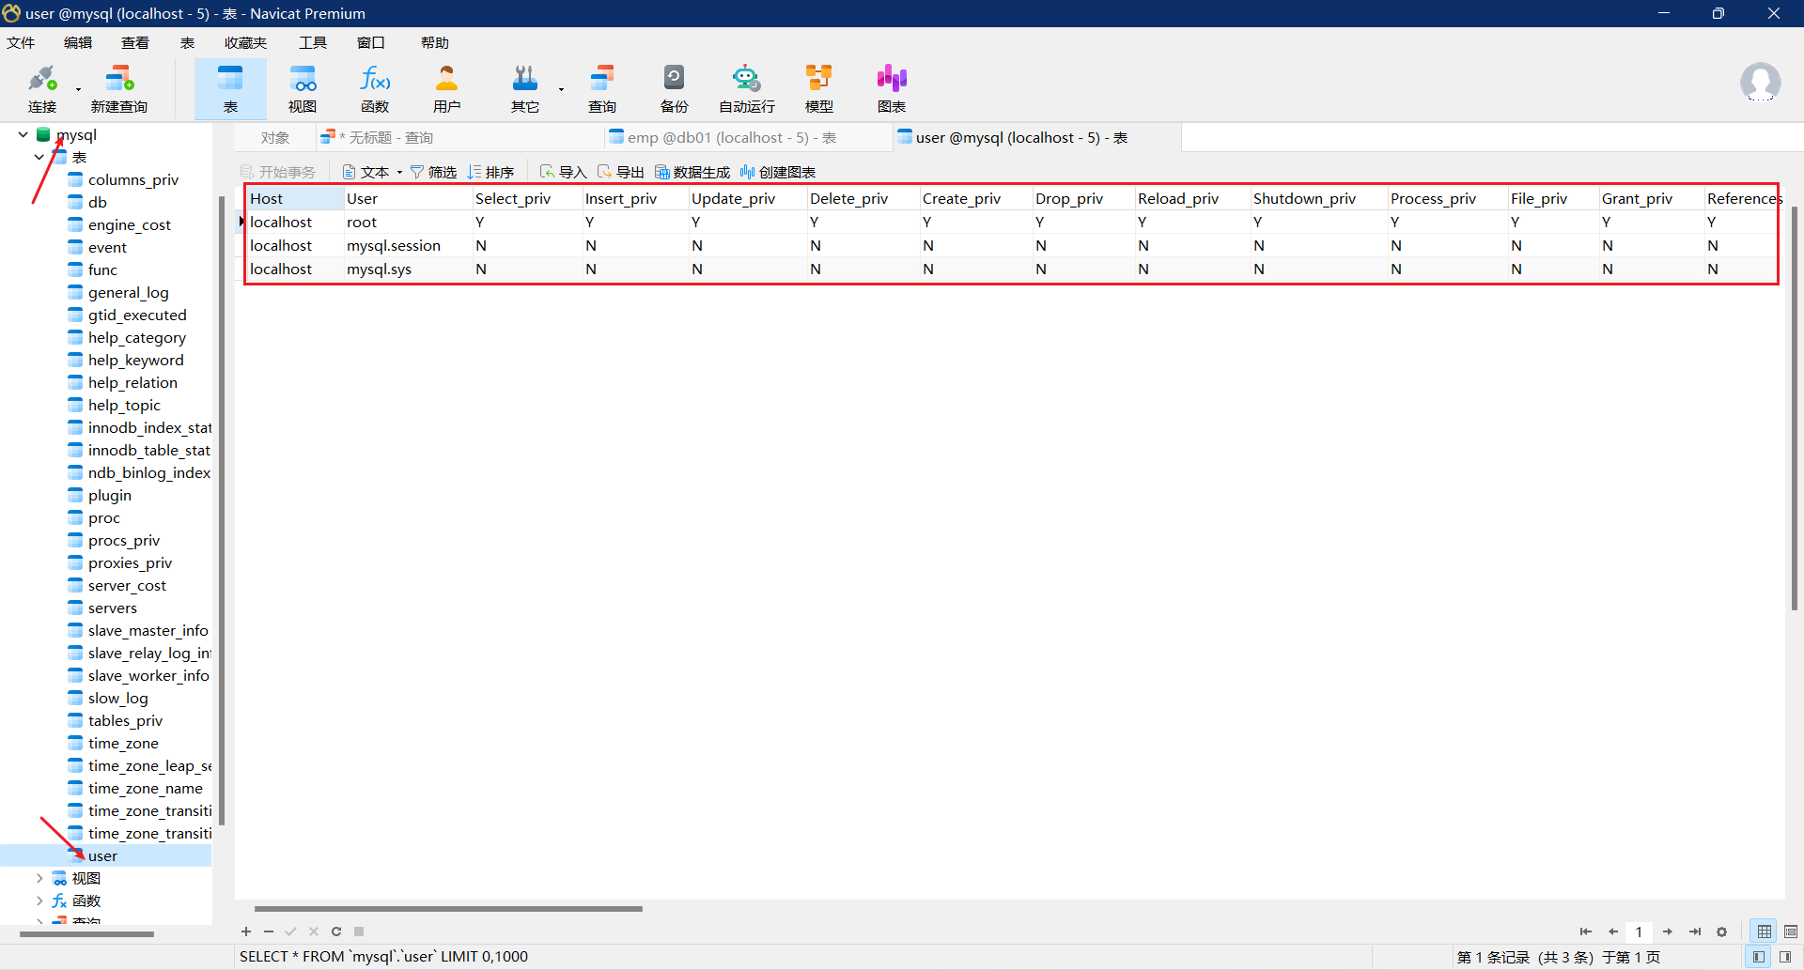Select the slow_log table in tree

(x=117, y=698)
